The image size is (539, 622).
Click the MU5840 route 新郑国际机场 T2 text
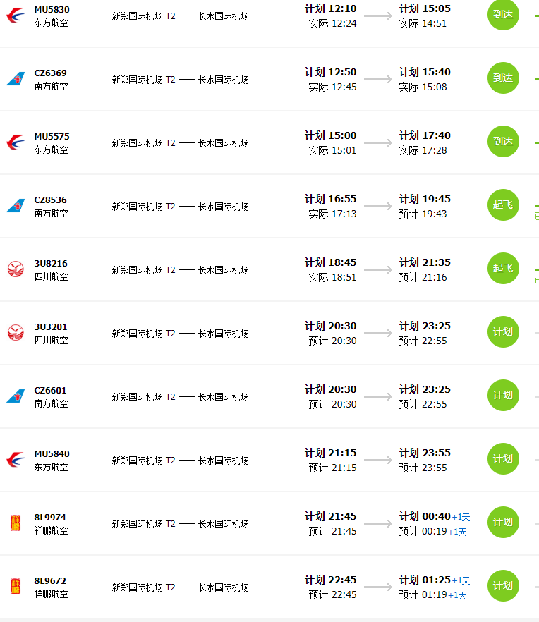(143, 461)
